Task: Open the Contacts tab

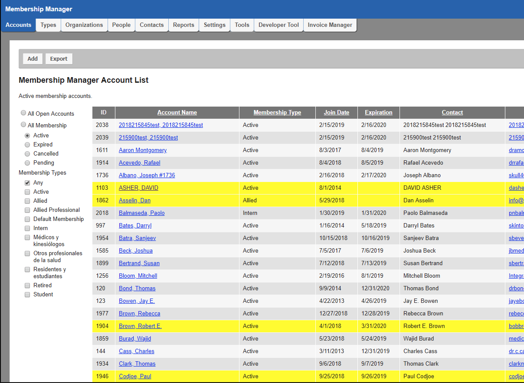Action: click(x=152, y=25)
